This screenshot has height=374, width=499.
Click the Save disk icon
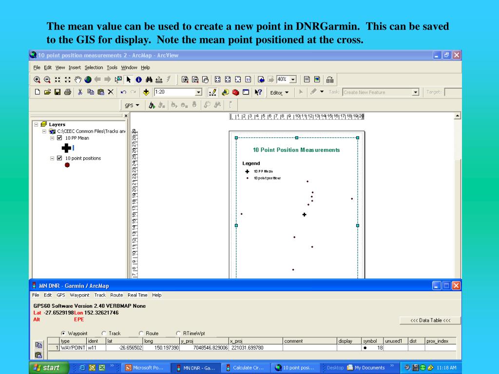click(x=58, y=92)
